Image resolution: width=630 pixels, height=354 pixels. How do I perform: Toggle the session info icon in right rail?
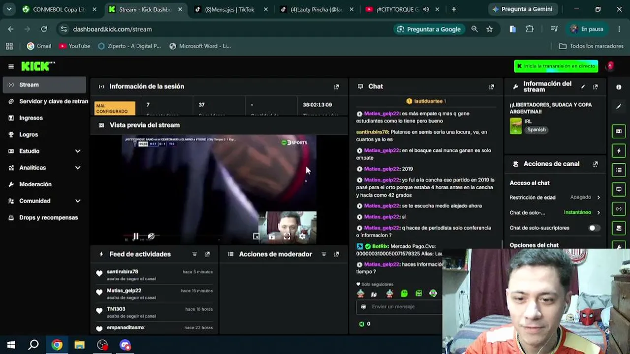pyautogui.click(x=619, y=209)
